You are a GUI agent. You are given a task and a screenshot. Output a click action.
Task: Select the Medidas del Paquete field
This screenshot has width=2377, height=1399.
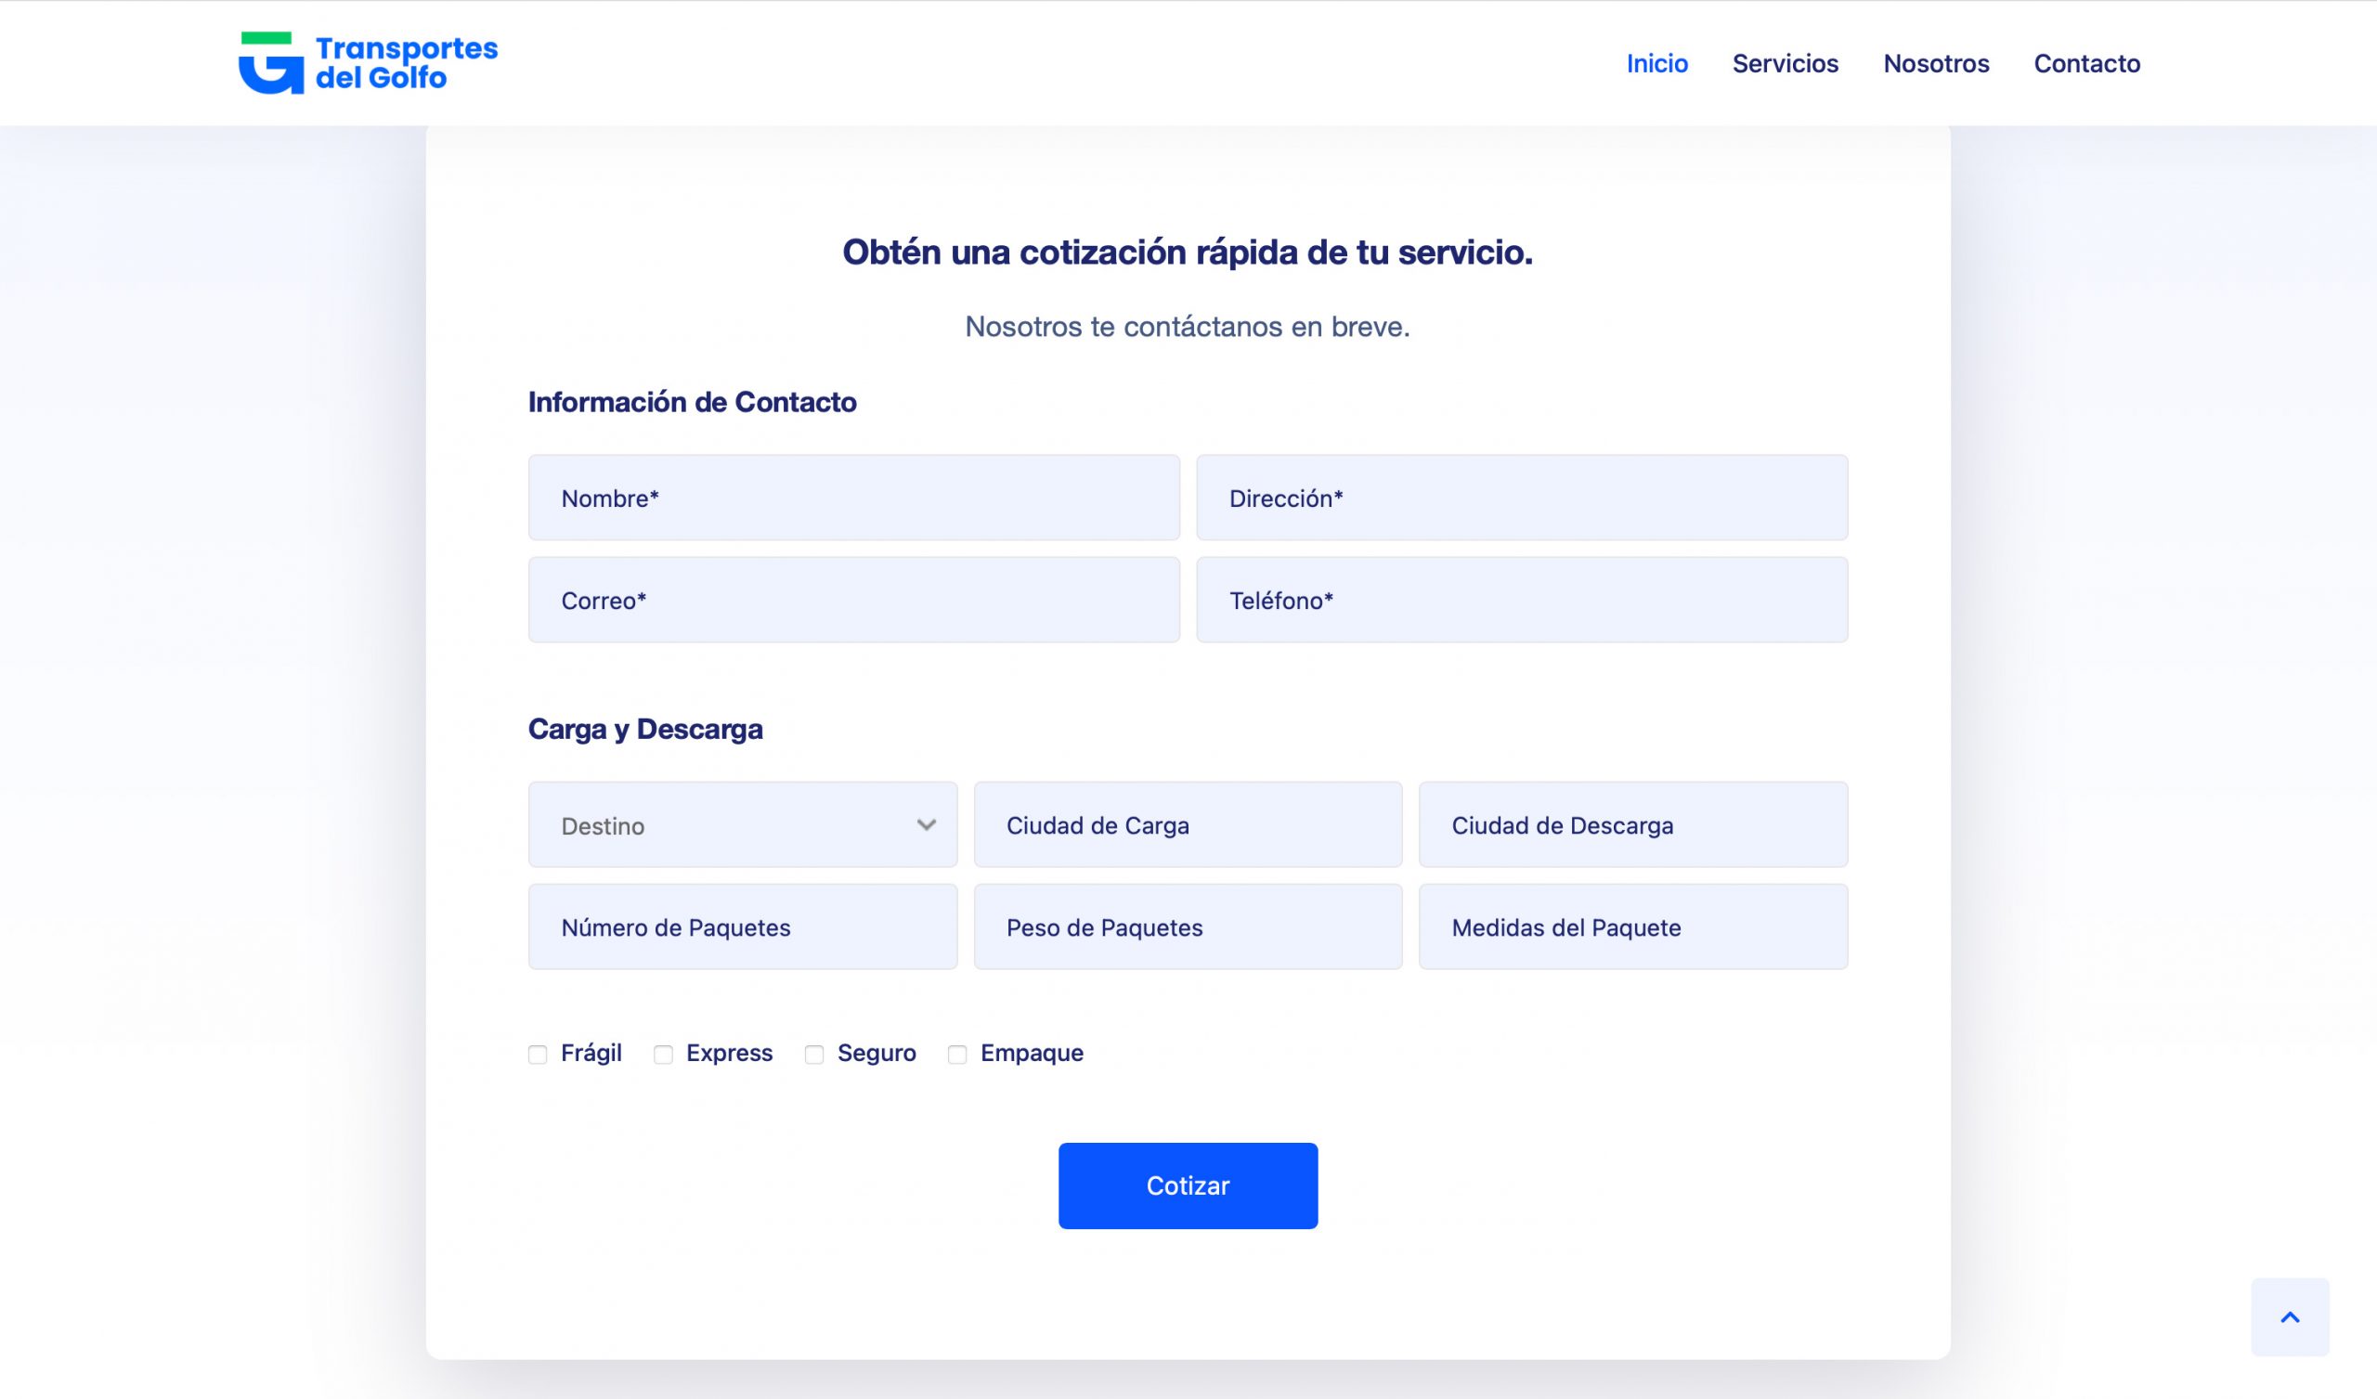point(1632,927)
